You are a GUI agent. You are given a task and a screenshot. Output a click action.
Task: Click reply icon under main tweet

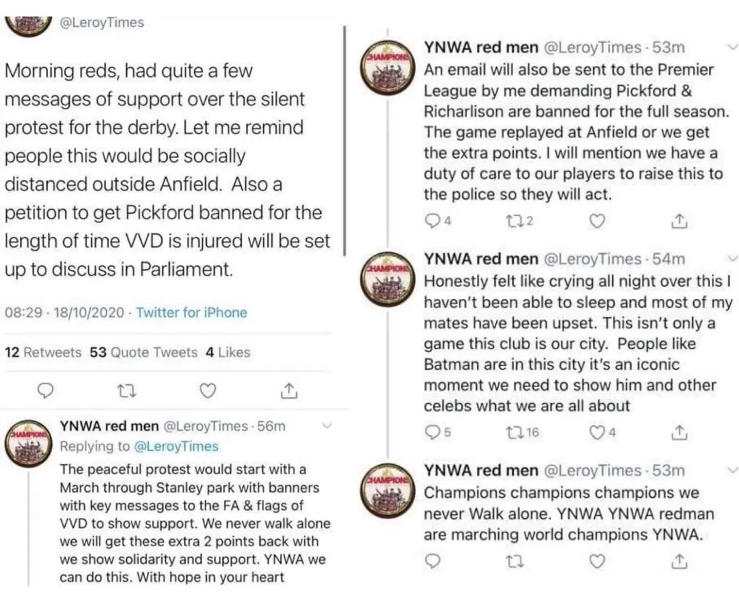[46, 391]
